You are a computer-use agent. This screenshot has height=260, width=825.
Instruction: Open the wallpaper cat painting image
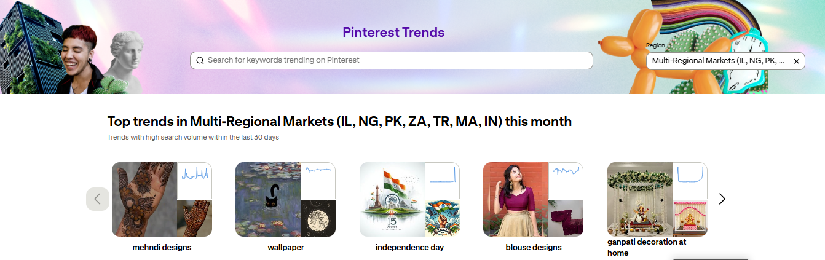268,199
